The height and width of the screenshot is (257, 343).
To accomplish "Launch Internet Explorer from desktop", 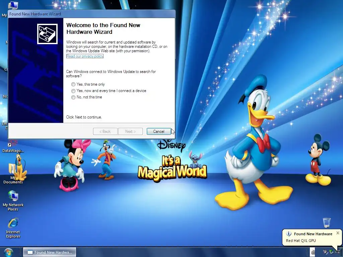I will tap(13, 228).
